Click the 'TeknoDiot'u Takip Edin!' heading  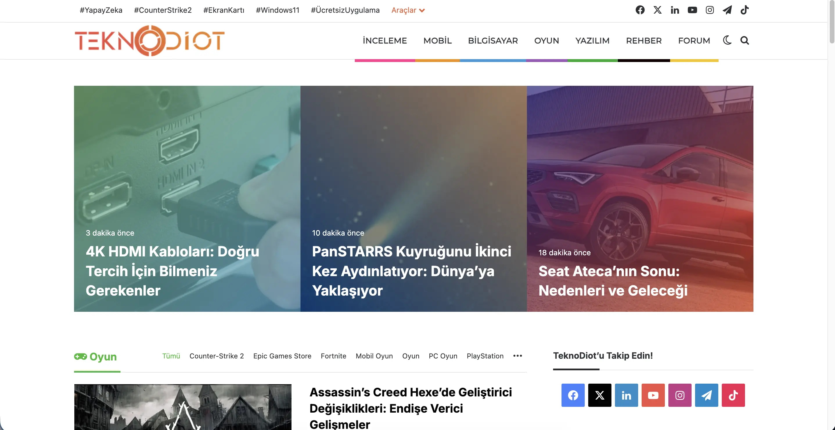point(602,356)
